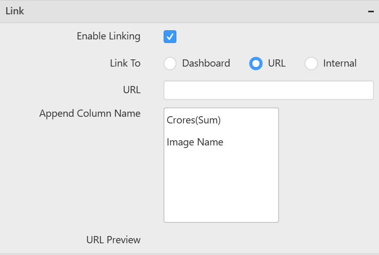
Task: Collapse the Link section with minus icon
Action: pos(371,11)
